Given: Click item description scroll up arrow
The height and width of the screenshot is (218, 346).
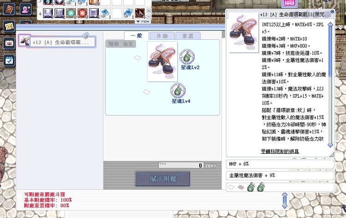Looking at the screenshot, I should pyautogui.click(x=330, y=24).
